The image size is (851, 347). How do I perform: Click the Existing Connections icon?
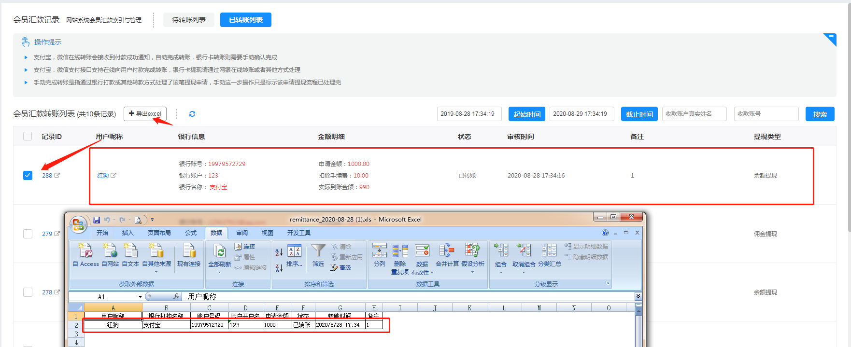(x=189, y=251)
